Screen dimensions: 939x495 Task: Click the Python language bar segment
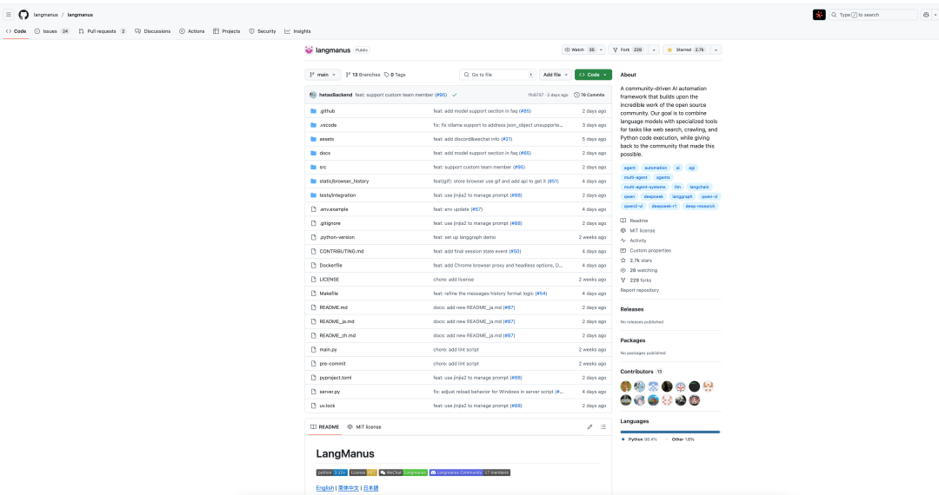pyautogui.click(x=669, y=432)
